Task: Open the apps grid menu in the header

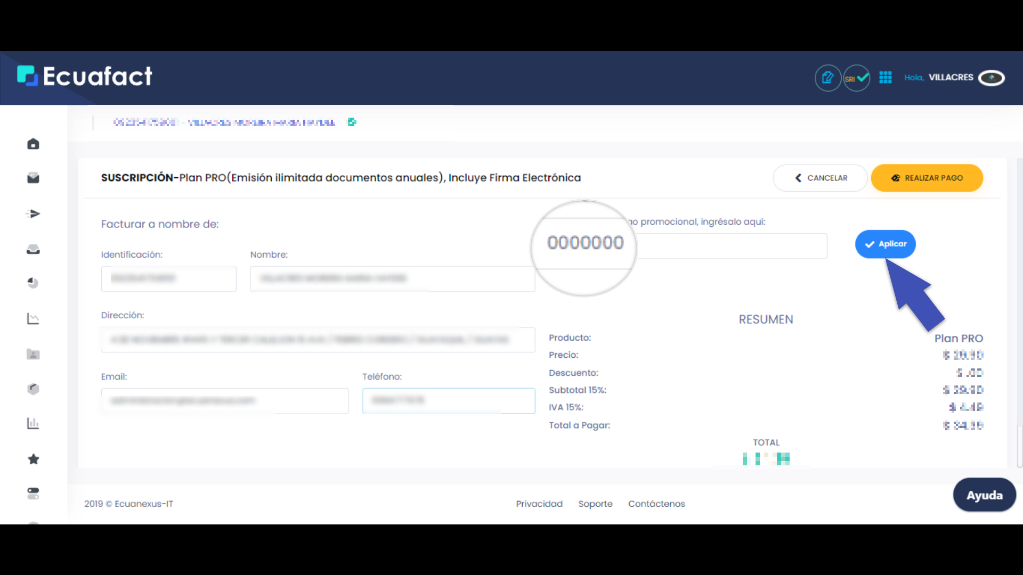Action: tap(886, 78)
